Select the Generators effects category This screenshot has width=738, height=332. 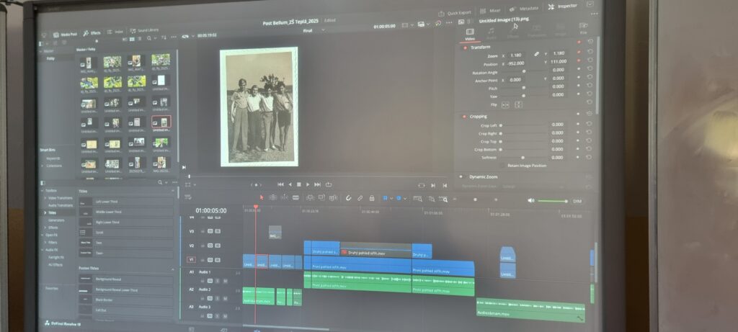pos(57,220)
